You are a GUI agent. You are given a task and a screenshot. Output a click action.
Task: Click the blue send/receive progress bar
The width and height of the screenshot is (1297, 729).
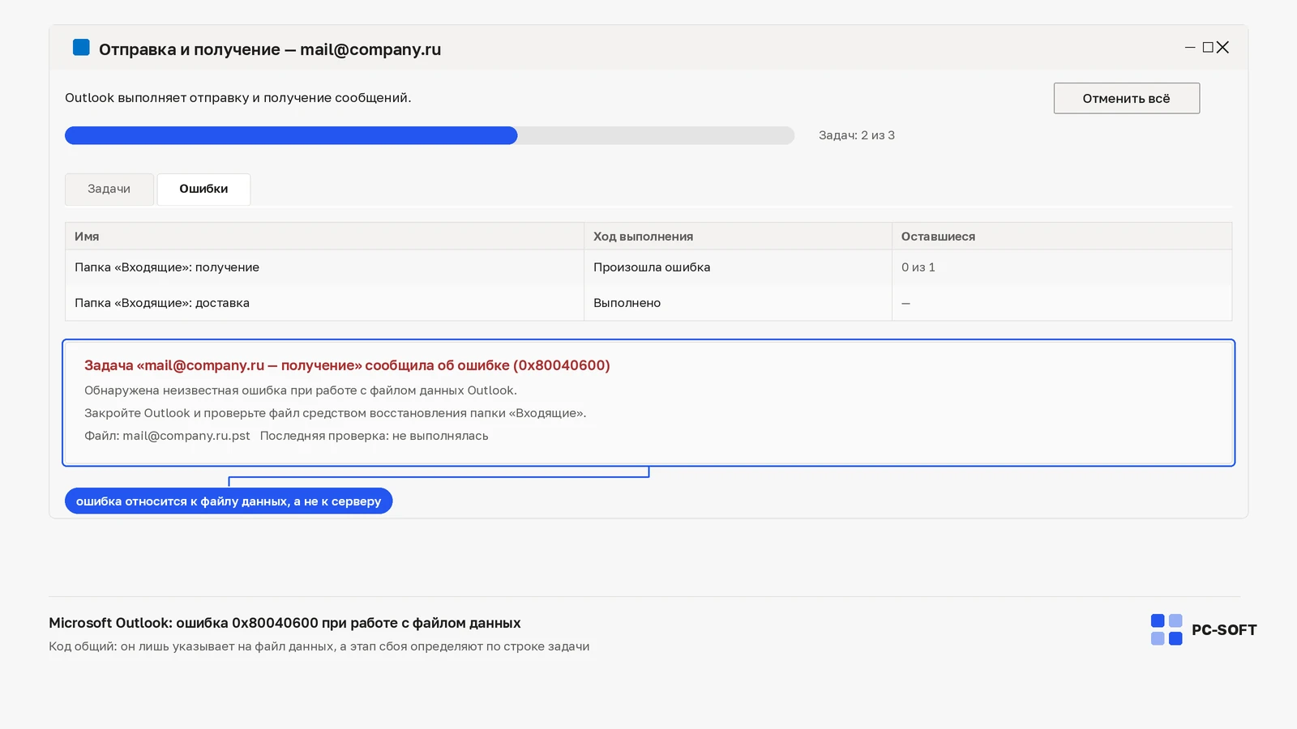click(430, 135)
